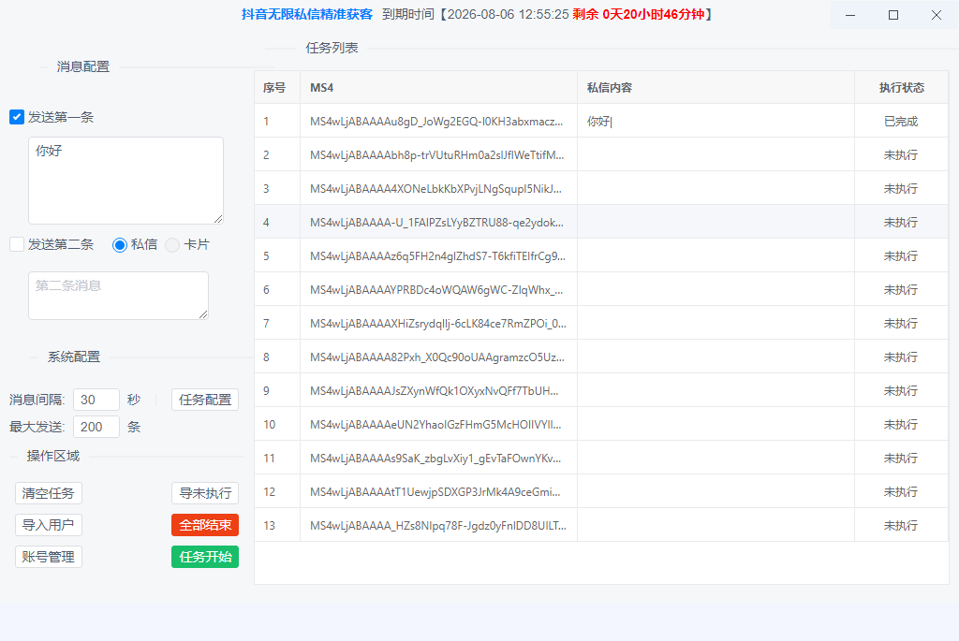Viewport: 959px width, 641px height.
Task: Start tasks with the green 任务开始 button
Action: pos(205,557)
